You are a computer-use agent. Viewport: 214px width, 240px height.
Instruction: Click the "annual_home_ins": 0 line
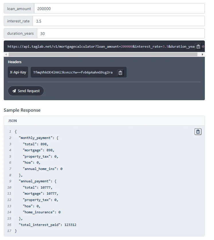point(43,169)
